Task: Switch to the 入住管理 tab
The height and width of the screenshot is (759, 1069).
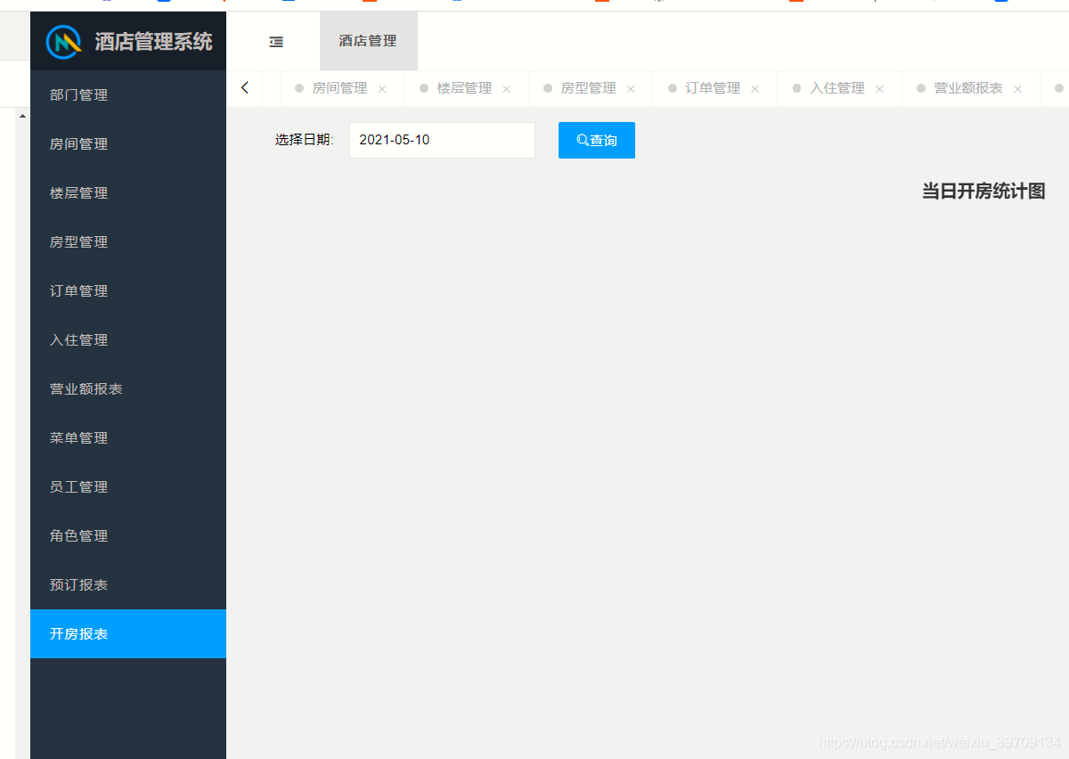Action: click(x=837, y=88)
